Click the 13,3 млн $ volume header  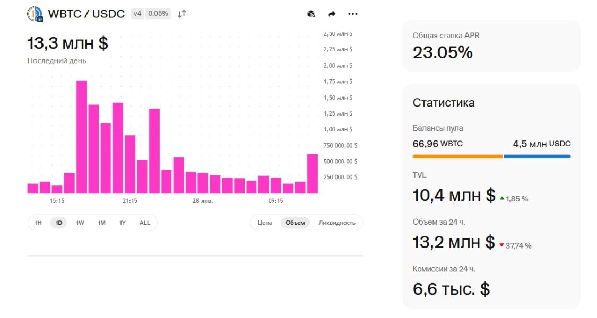[x=67, y=42]
